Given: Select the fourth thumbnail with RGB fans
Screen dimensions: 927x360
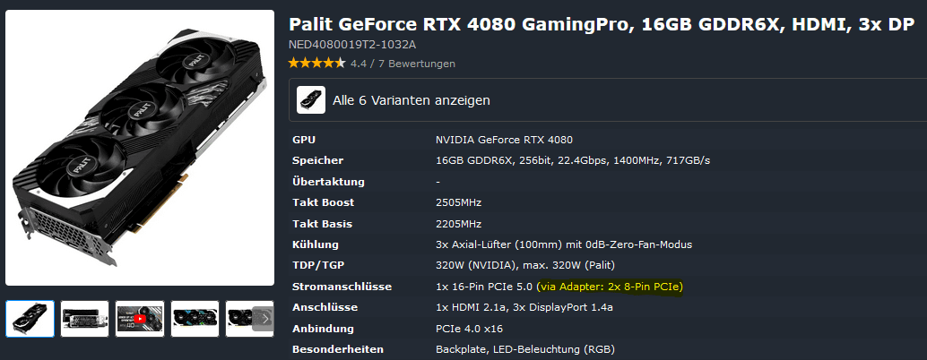Looking at the screenshot, I should click(195, 319).
